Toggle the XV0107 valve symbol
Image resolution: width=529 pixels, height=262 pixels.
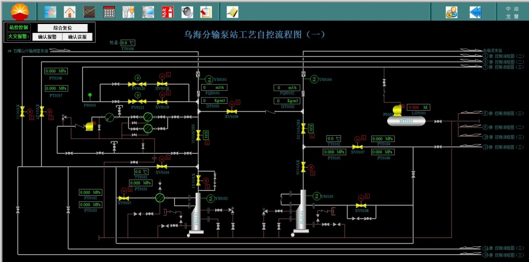[x=358, y=147]
